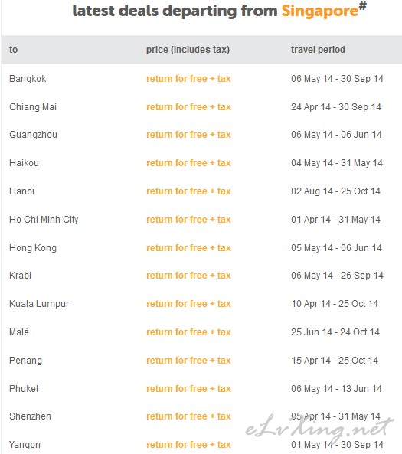Screen dimensions: 402x454
Task: Click Haikou's return for free + tax
Action: [x=188, y=163]
